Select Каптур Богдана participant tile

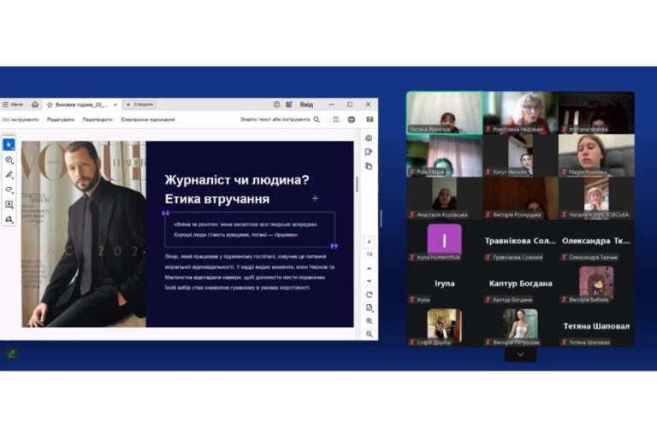tap(520, 283)
